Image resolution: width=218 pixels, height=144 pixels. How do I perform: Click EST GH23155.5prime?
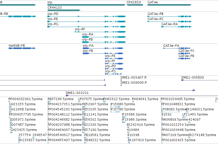coord(11,107)
